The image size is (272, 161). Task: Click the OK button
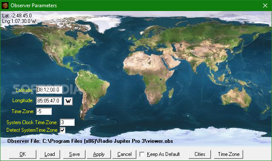point(22,154)
